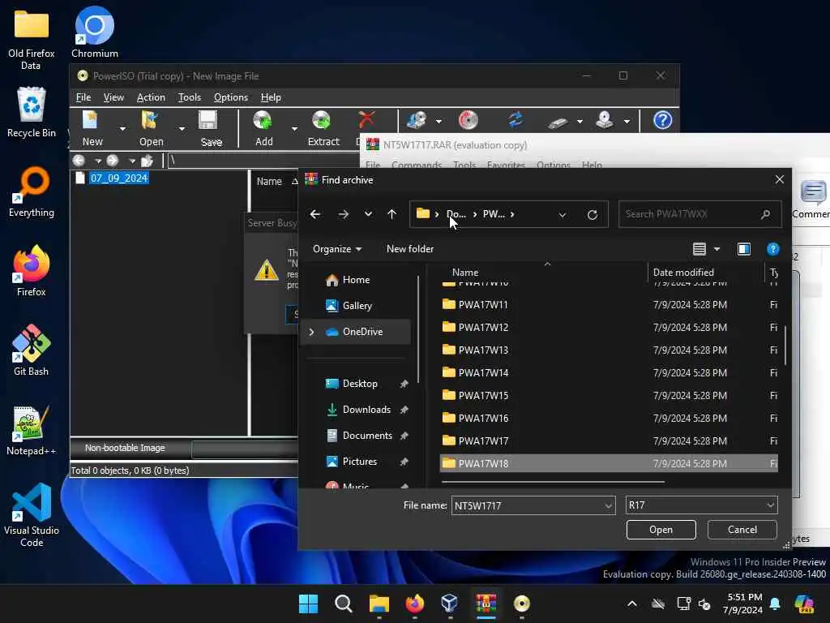Open the recent locations dropdown chevron
This screenshot has width=830, height=623.
[368, 214]
